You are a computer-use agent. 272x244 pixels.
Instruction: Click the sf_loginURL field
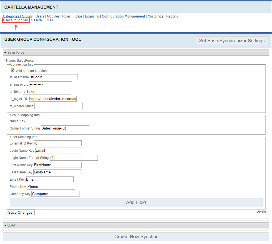point(53,99)
